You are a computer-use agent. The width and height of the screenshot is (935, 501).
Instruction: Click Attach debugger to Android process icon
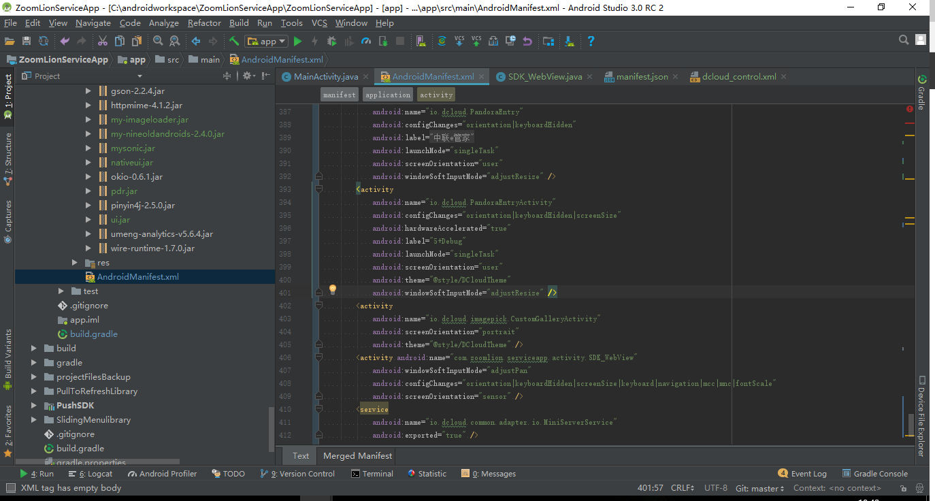pyautogui.click(x=383, y=42)
